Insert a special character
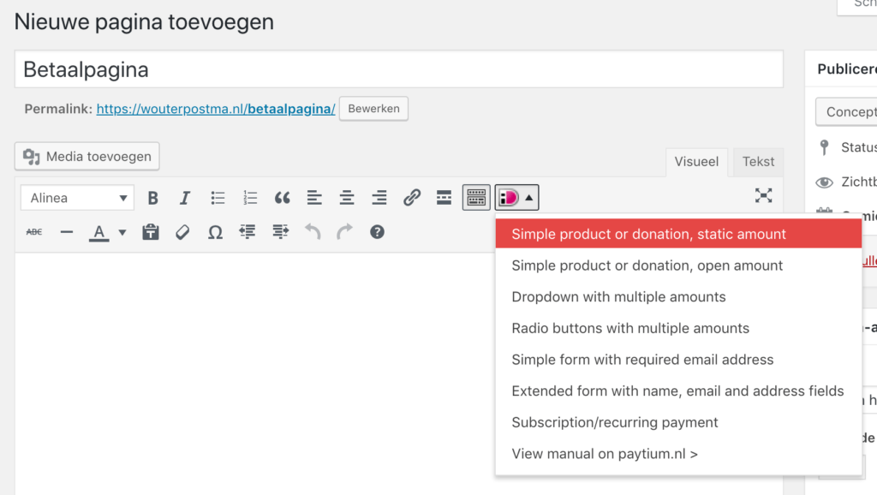The height and width of the screenshot is (495, 877). point(215,231)
